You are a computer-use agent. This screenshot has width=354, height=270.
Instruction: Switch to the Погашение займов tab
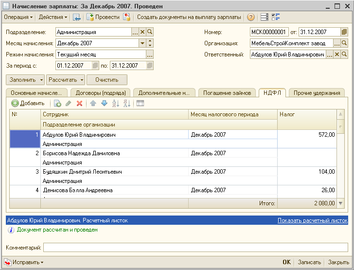[x=227, y=93]
